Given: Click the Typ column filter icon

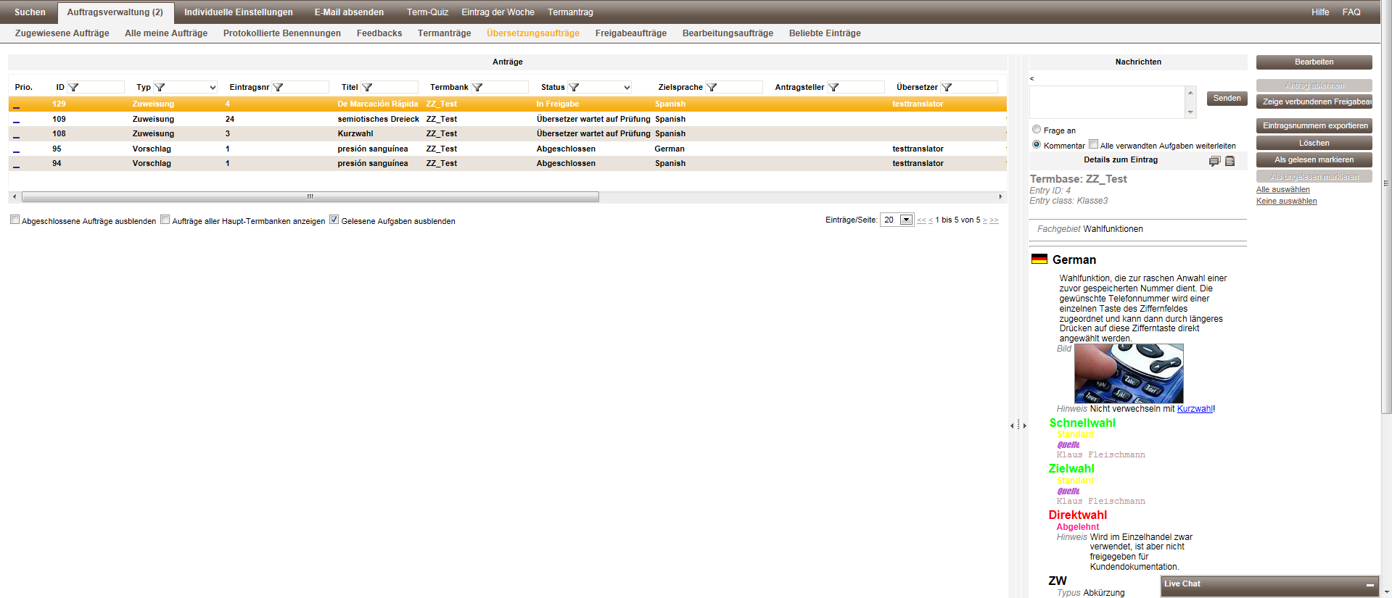Looking at the screenshot, I should click(160, 87).
